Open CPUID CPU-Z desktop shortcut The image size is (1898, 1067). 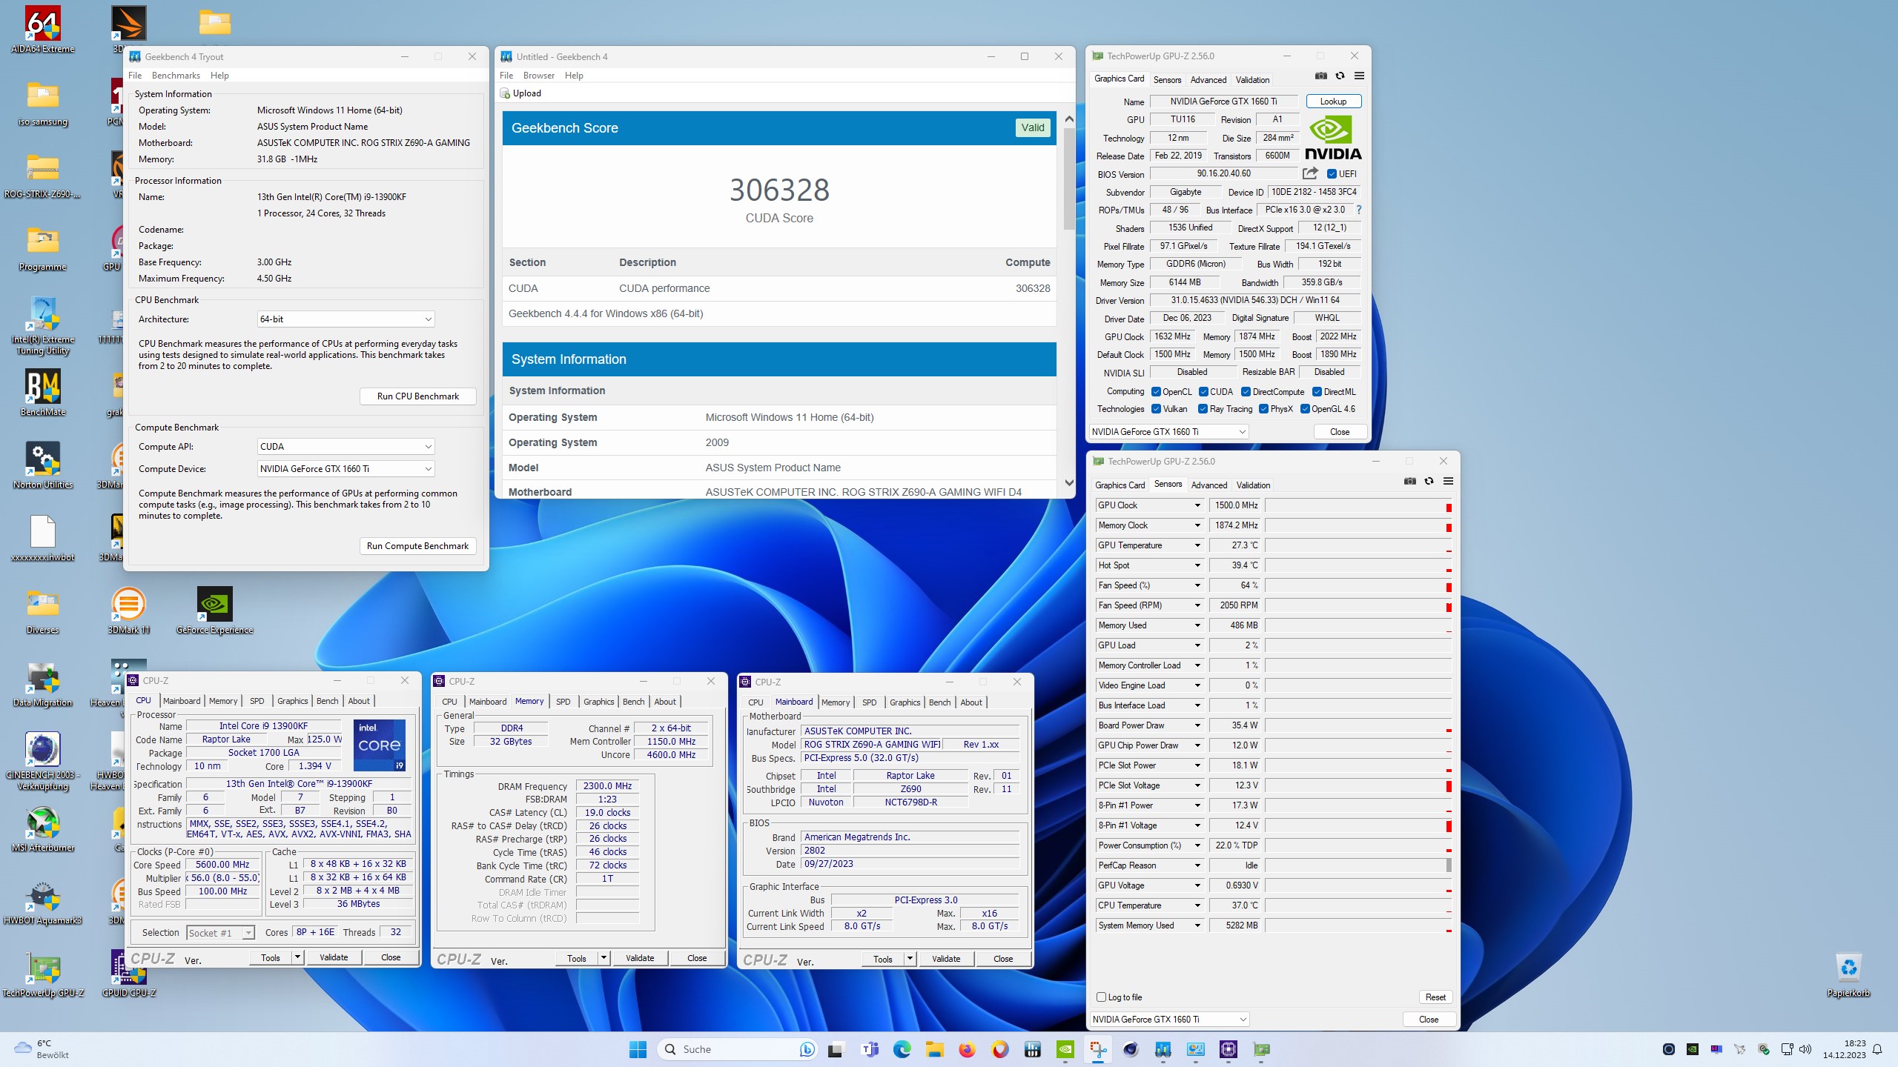(128, 974)
